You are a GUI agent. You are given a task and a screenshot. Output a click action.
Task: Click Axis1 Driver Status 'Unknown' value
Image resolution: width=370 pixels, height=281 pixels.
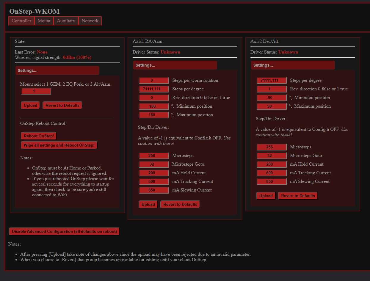(170, 52)
